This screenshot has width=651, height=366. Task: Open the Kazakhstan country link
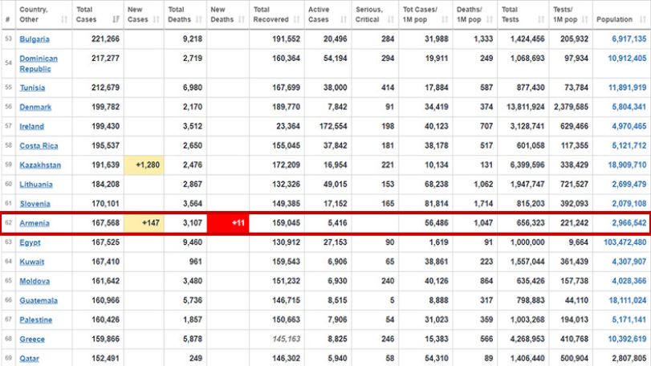point(40,165)
